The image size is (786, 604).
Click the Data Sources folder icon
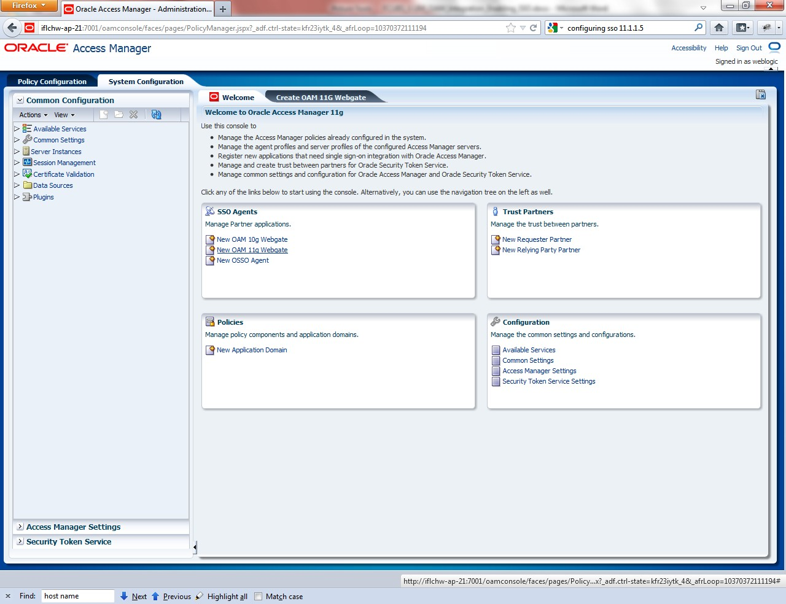pyautogui.click(x=27, y=185)
